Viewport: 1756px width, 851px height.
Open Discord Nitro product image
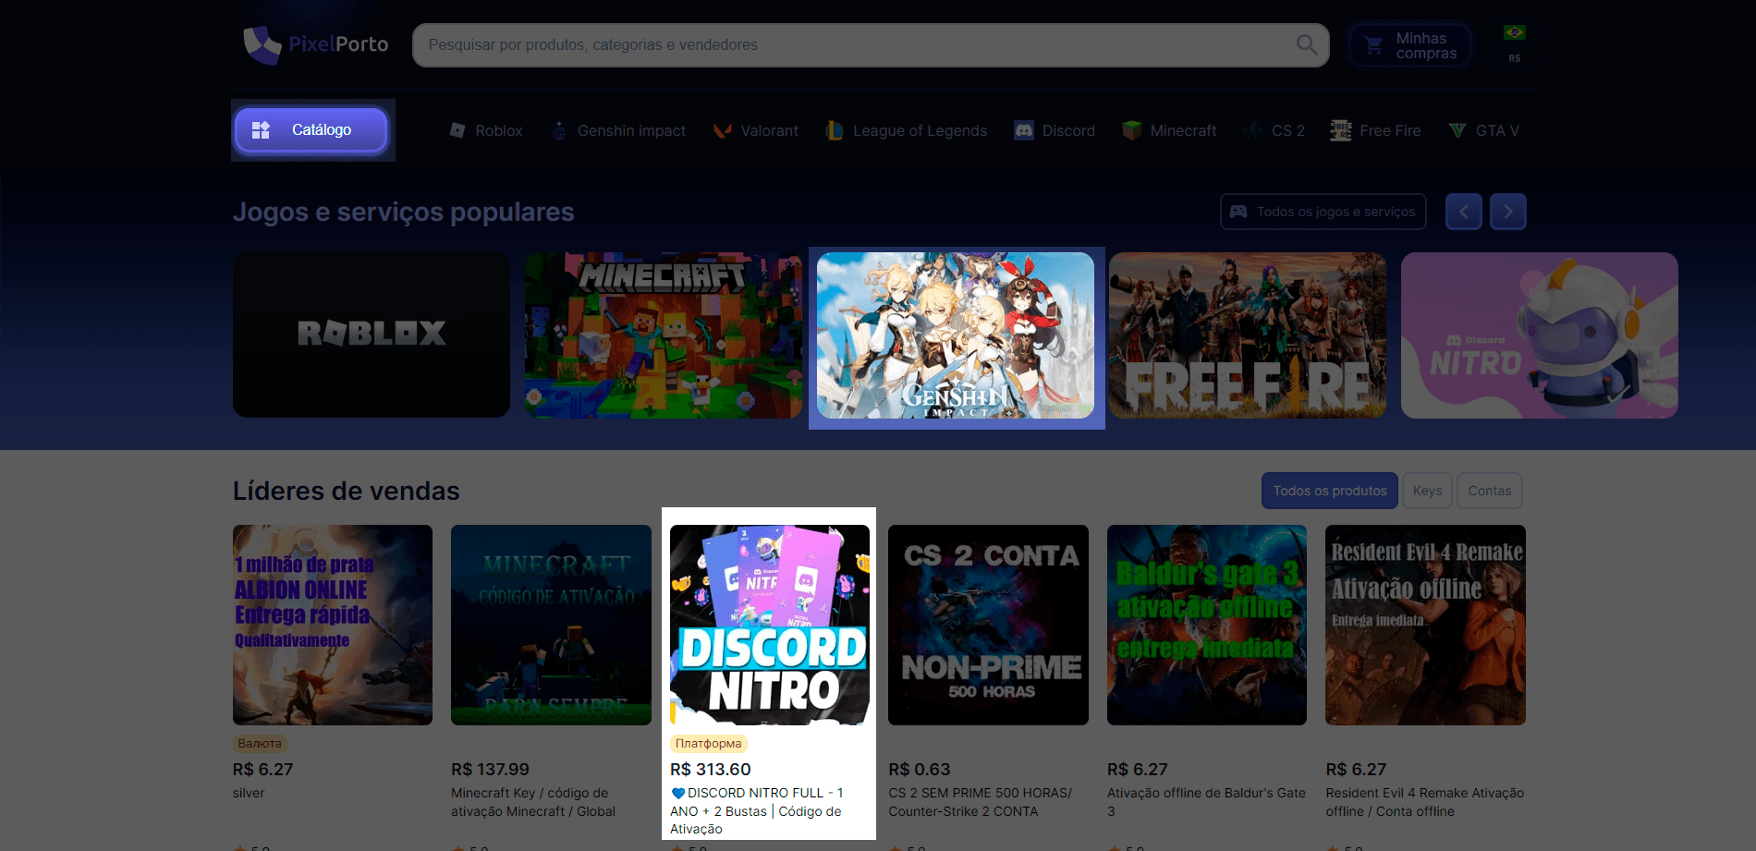(770, 625)
